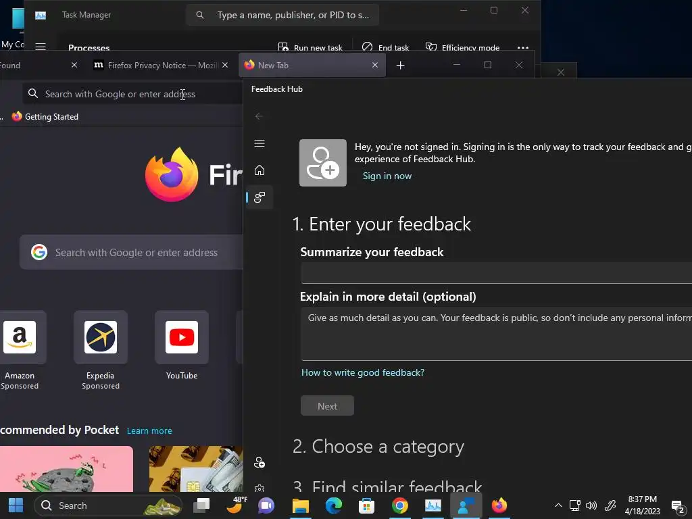Screen dimensions: 692x519
Task: Click the Firefox logo on New Tab page
Action: 171,175
